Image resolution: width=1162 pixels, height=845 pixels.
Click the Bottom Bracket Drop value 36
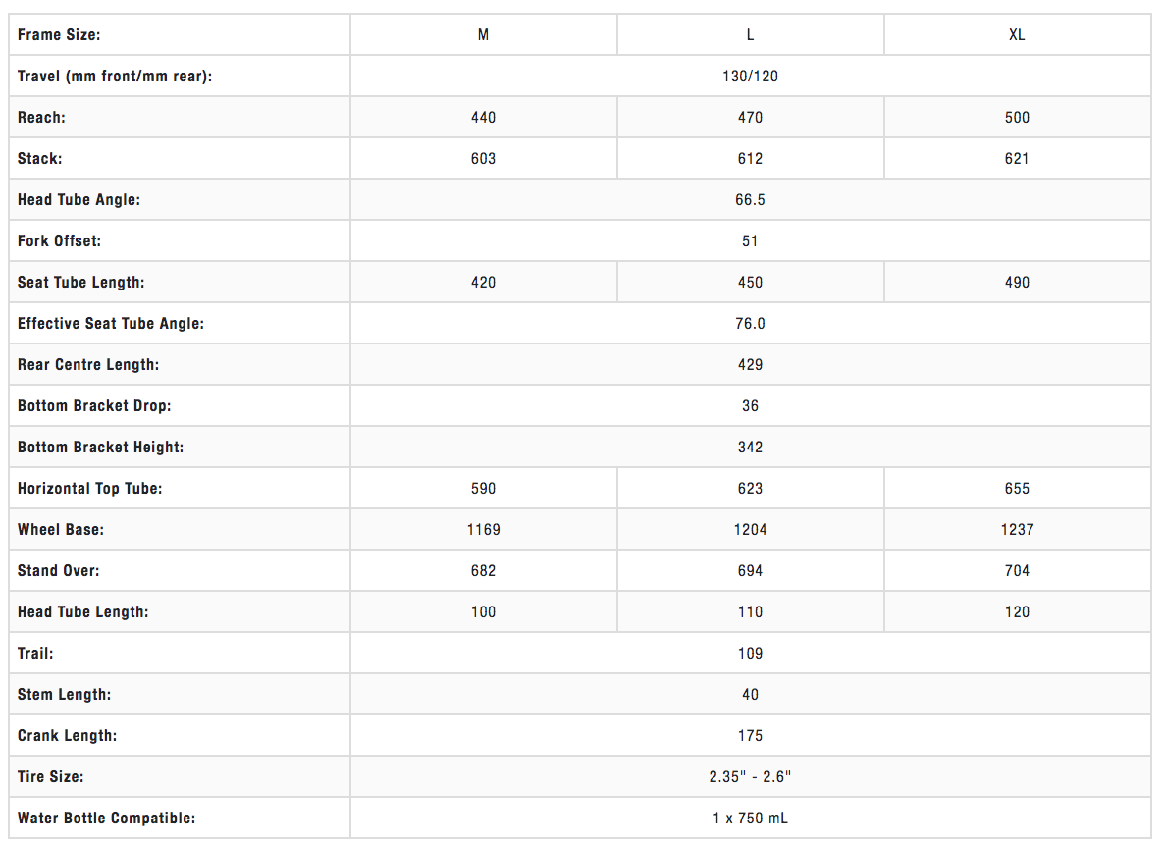tap(750, 406)
